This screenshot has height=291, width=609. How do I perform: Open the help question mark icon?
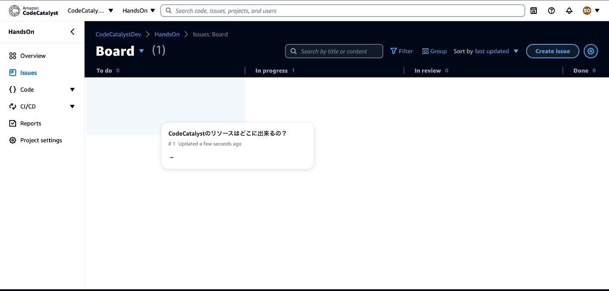552,10
